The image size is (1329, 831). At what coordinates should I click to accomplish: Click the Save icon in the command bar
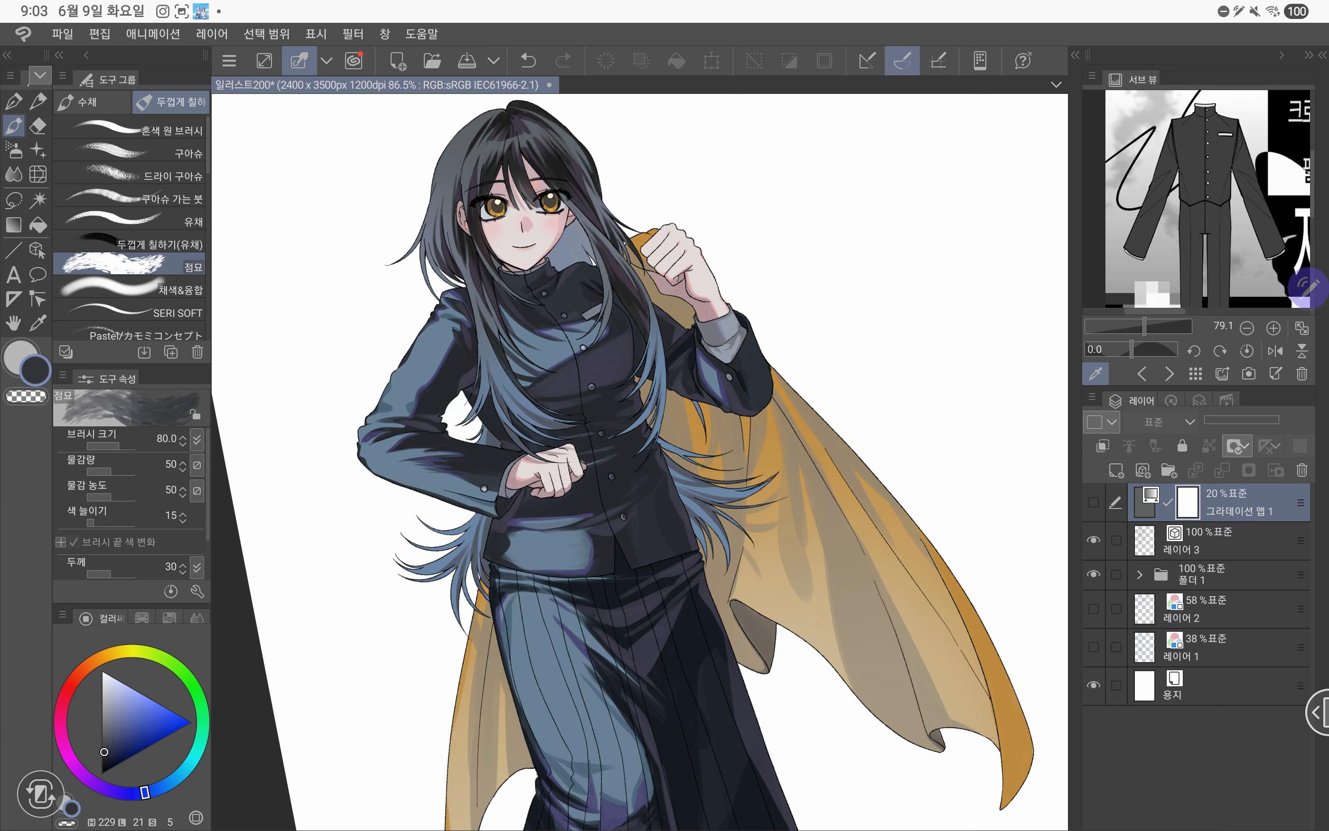click(467, 60)
